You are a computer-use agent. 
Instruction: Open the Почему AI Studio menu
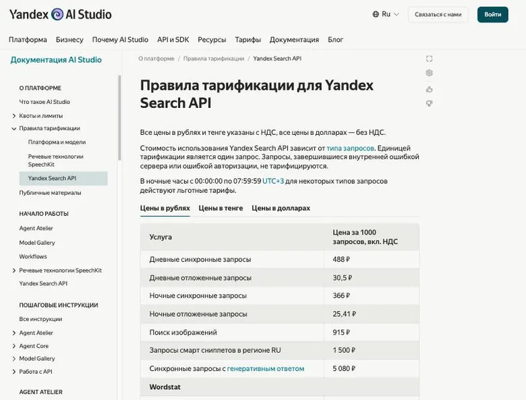(120, 40)
